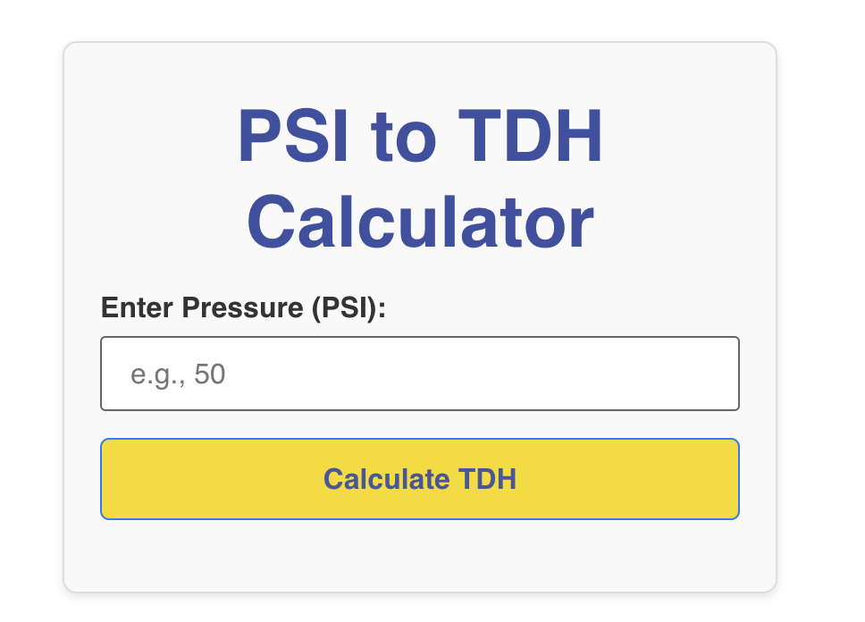Image resolution: width=865 pixels, height=622 pixels.
Task: Click the pressure input field
Action: 419,374
